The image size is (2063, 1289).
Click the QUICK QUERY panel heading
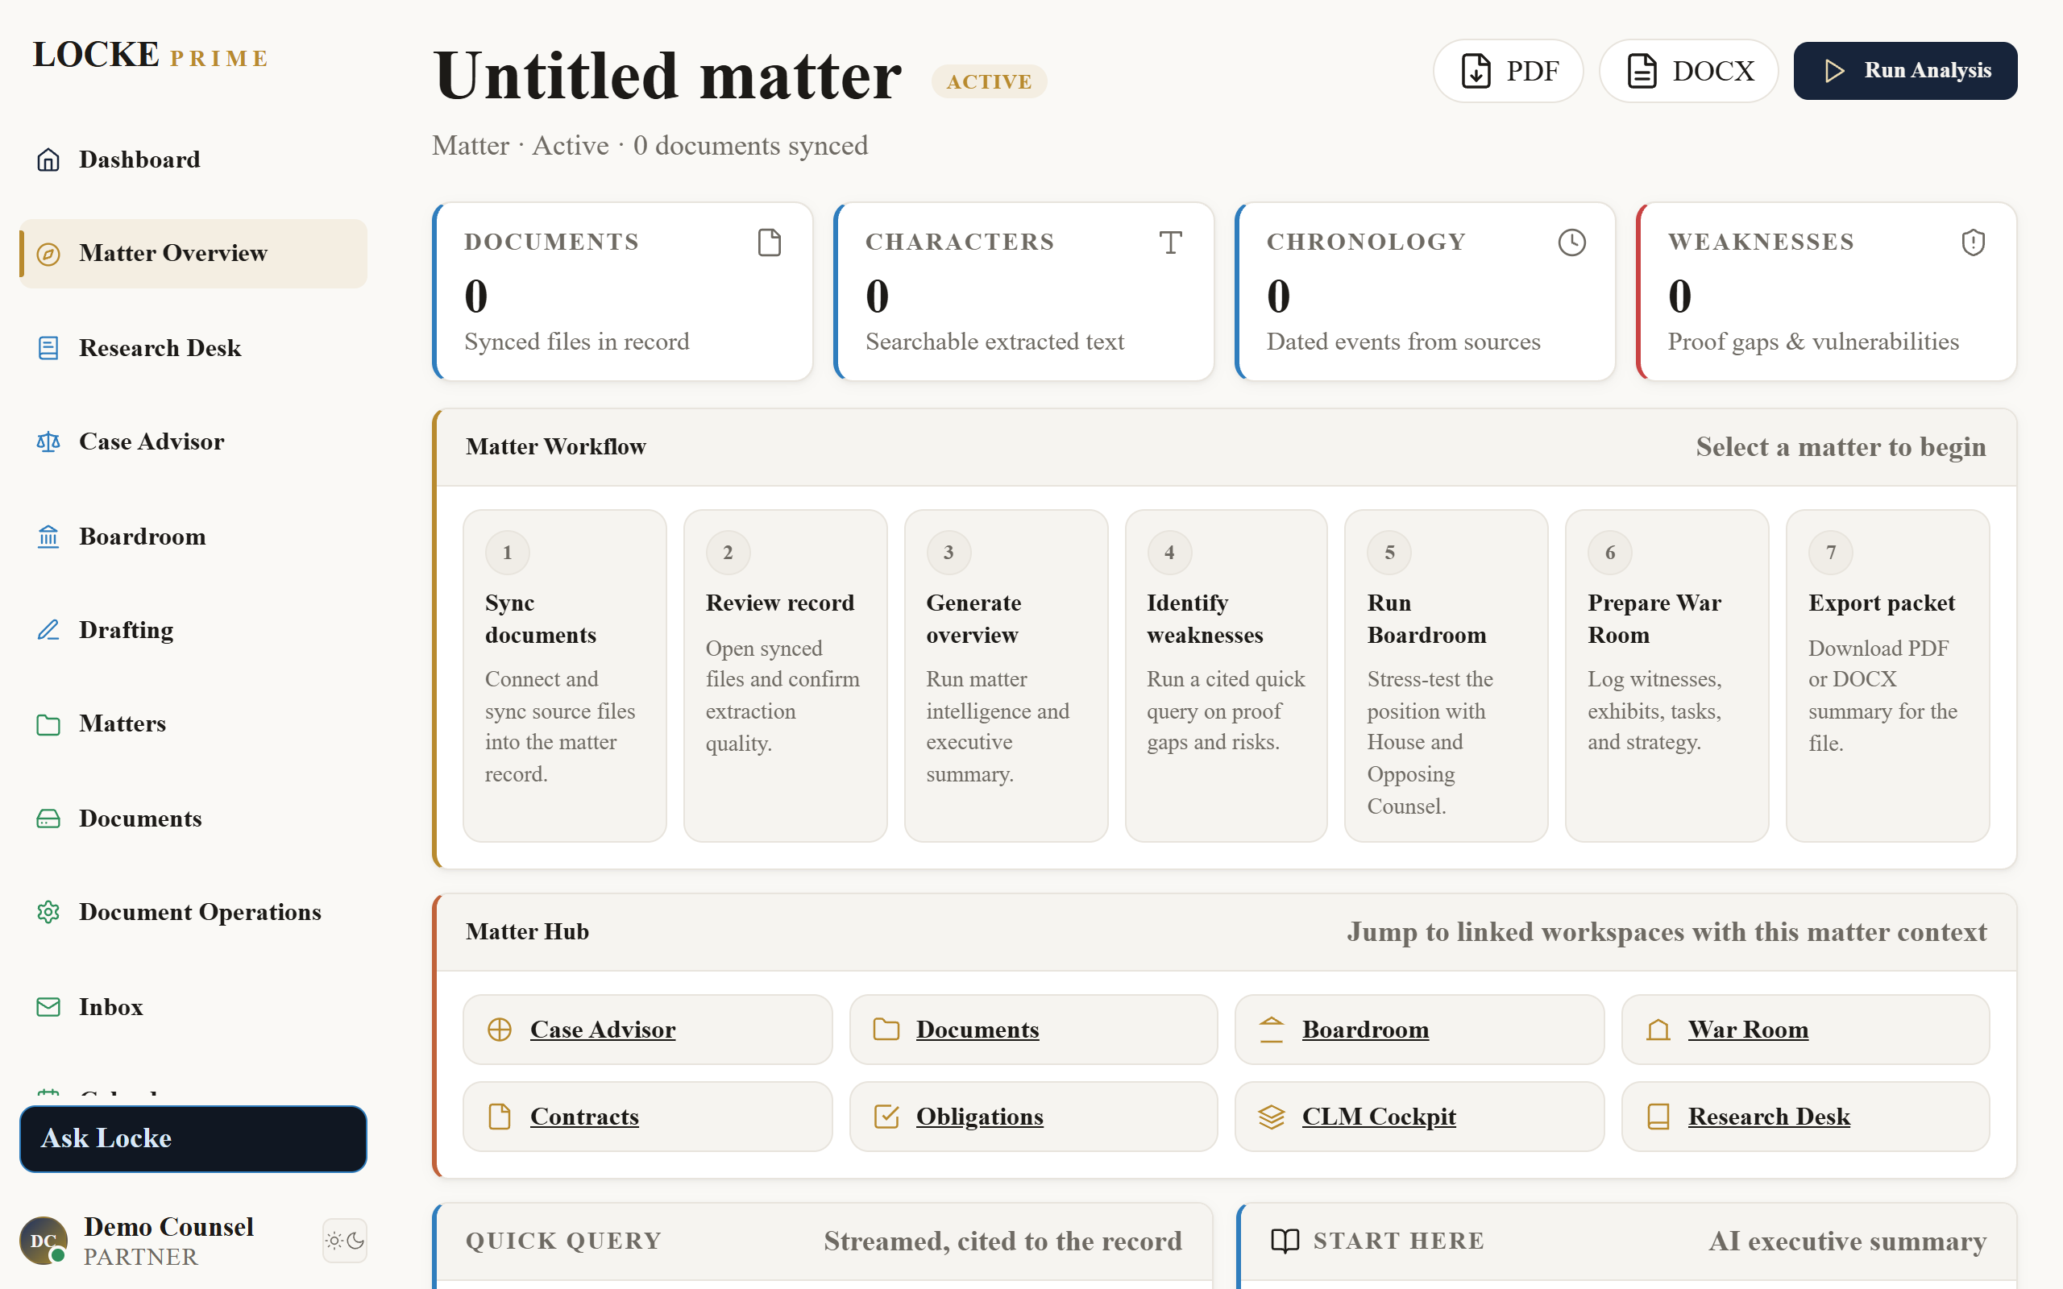(563, 1241)
